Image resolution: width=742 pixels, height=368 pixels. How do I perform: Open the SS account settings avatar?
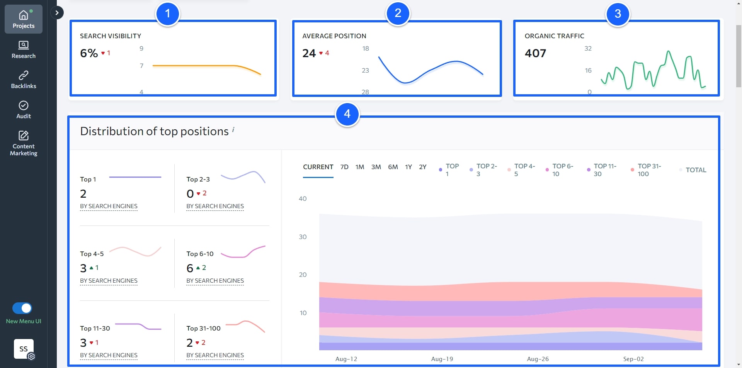[24, 349]
